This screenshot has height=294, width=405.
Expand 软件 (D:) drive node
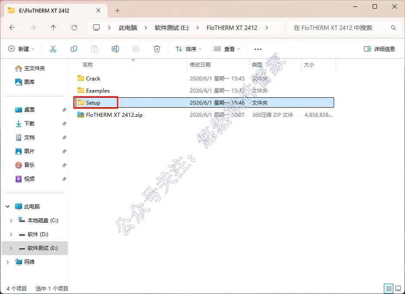(11, 234)
